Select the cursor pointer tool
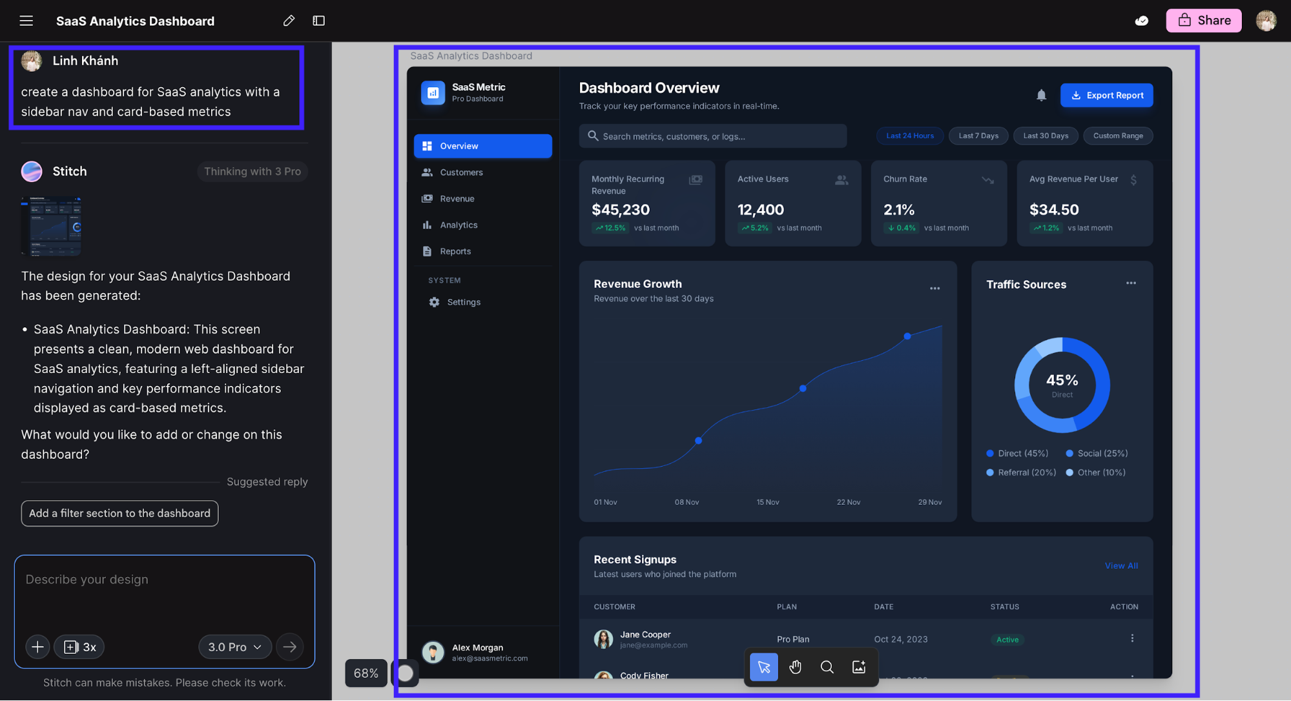Screen dimensions: 1291x701 [763, 667]
